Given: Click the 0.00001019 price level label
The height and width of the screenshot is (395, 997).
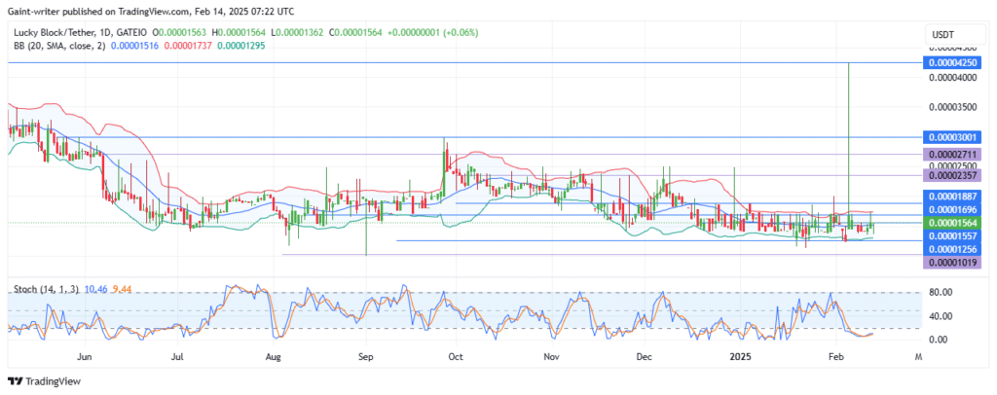Looking at the screenshot, I should 950,263.
